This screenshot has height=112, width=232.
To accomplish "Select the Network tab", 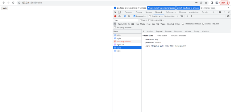I will [159, 12].
